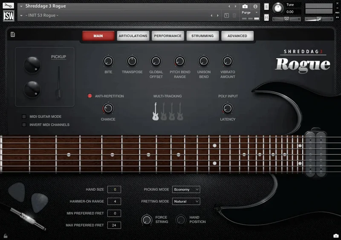Image resolution: width=341 pixels, height=240 pixels.
Task: Open the wrench instrument edit icon
Action: [8, 6]
